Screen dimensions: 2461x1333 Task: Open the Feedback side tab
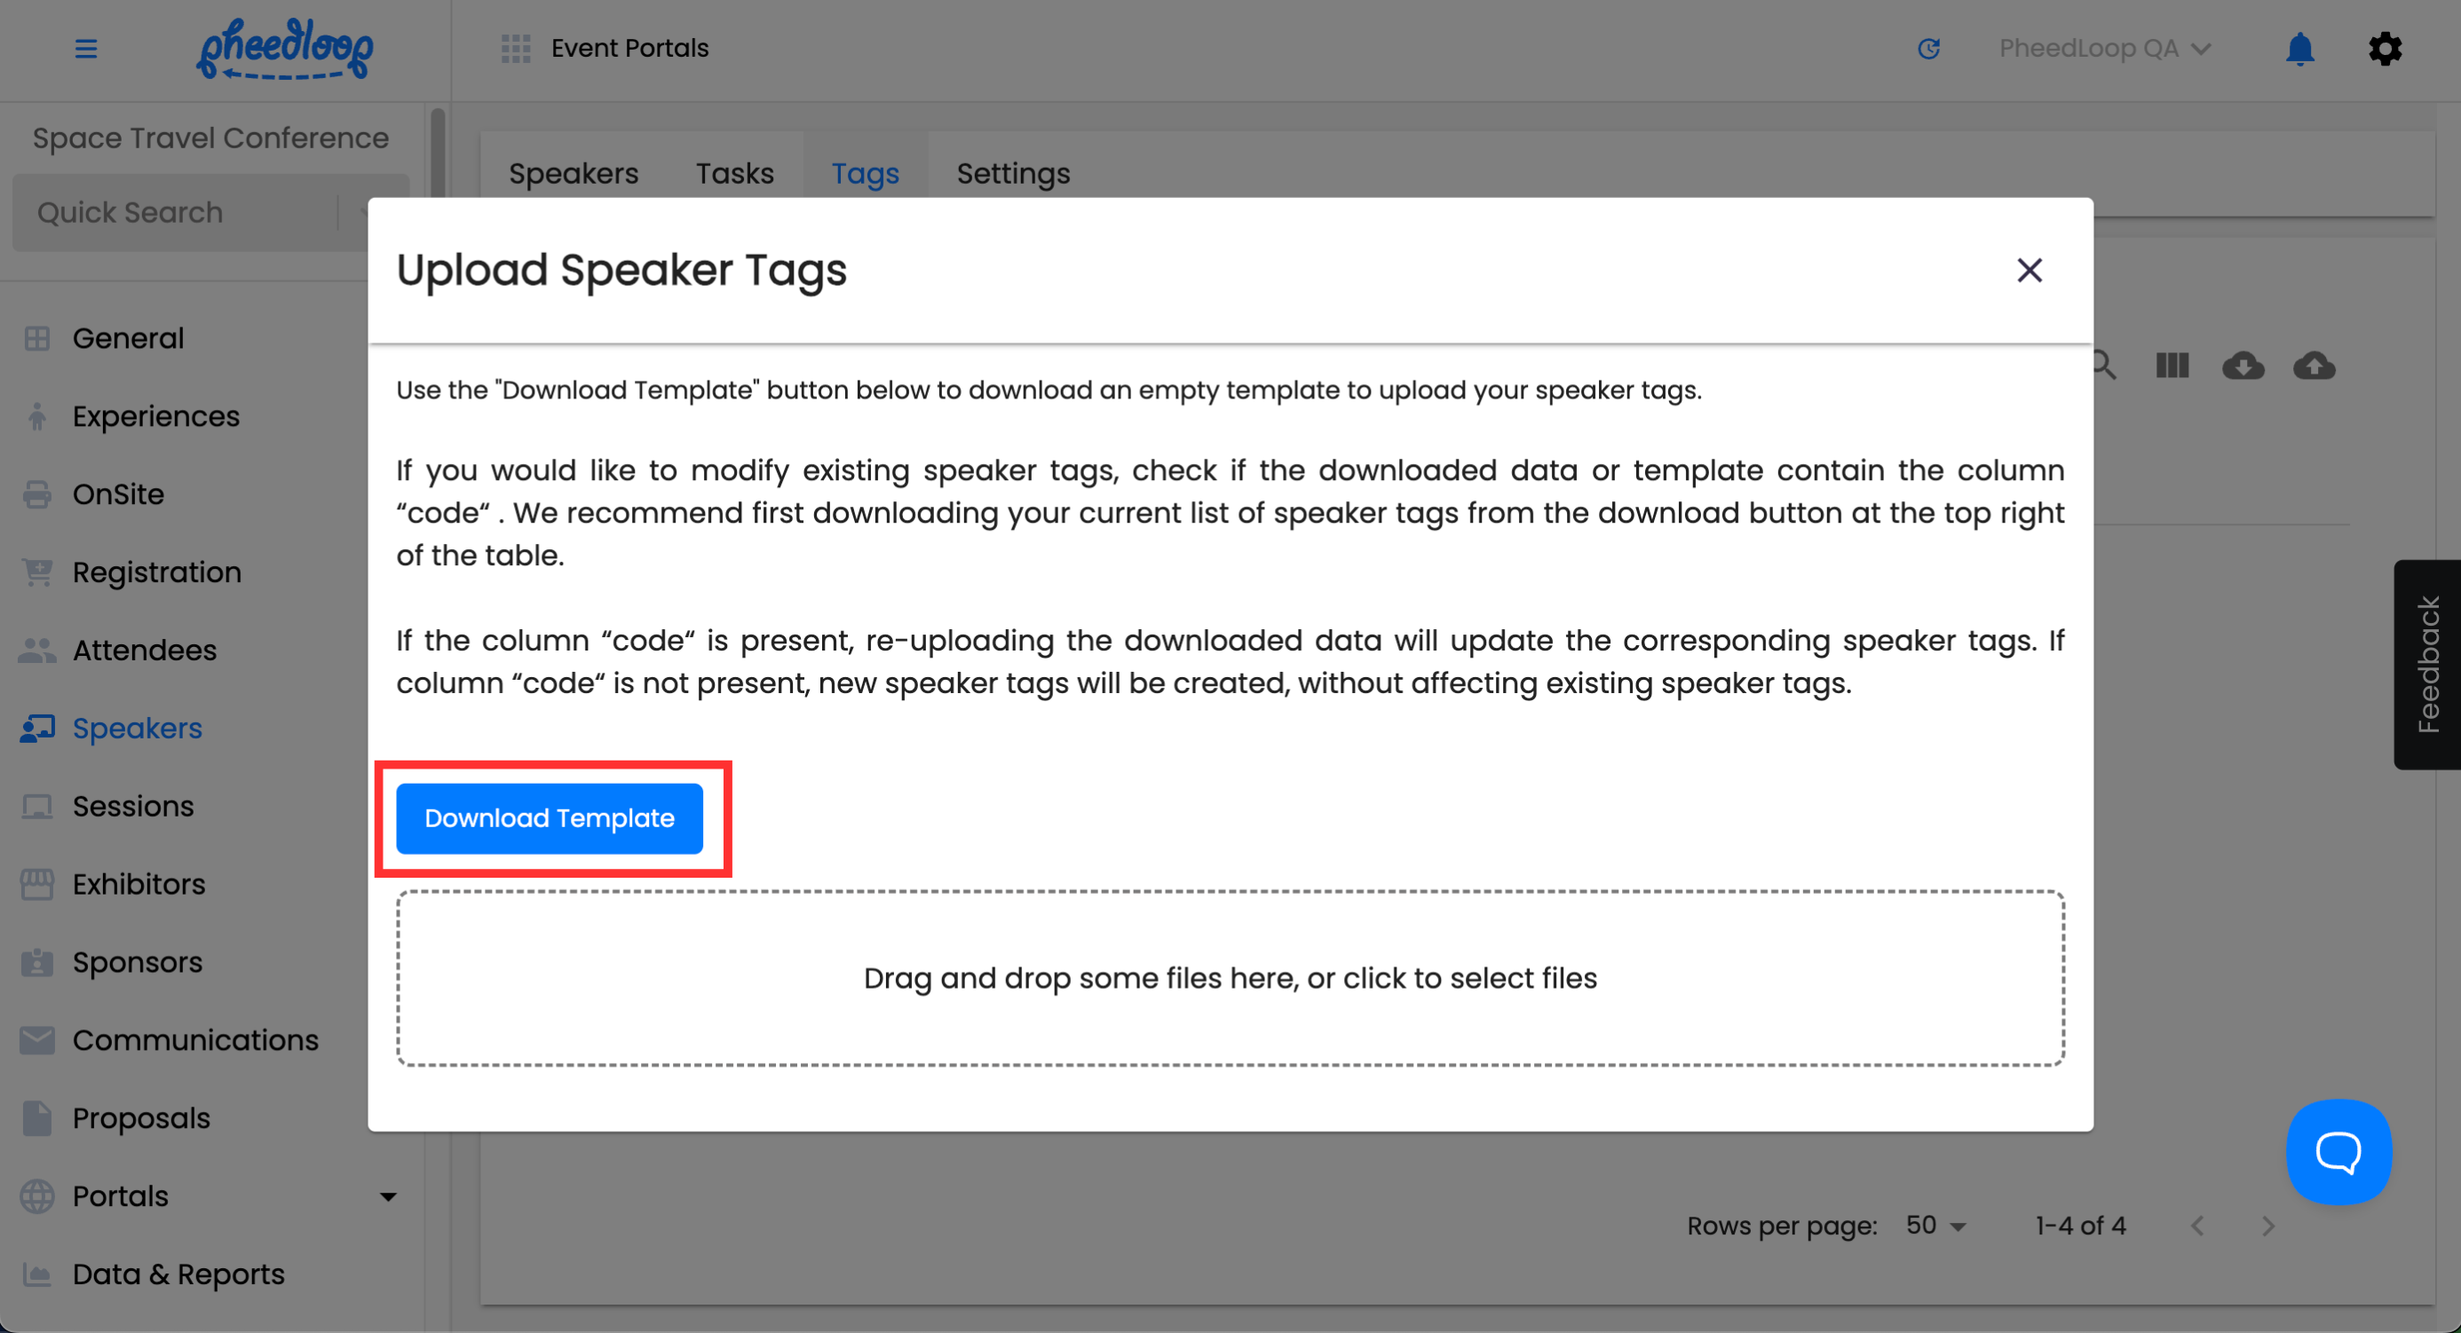click(2427, 664)
